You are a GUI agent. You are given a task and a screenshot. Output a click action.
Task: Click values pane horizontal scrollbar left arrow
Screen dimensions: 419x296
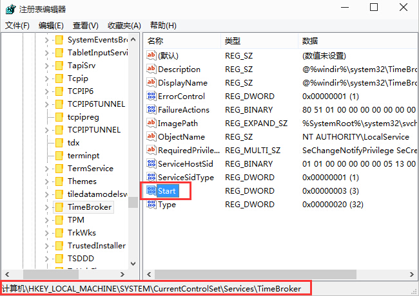[149, 274]
